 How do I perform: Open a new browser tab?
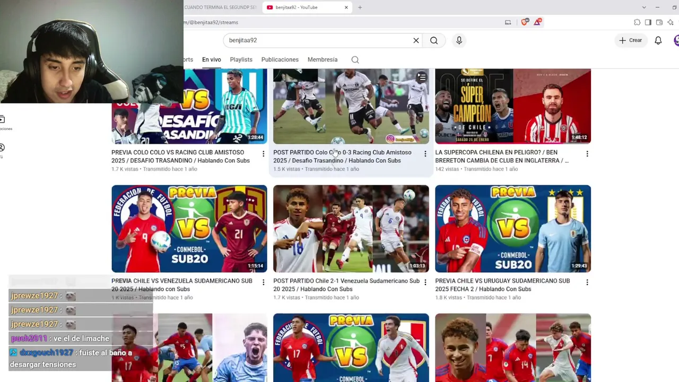(360, 7)
